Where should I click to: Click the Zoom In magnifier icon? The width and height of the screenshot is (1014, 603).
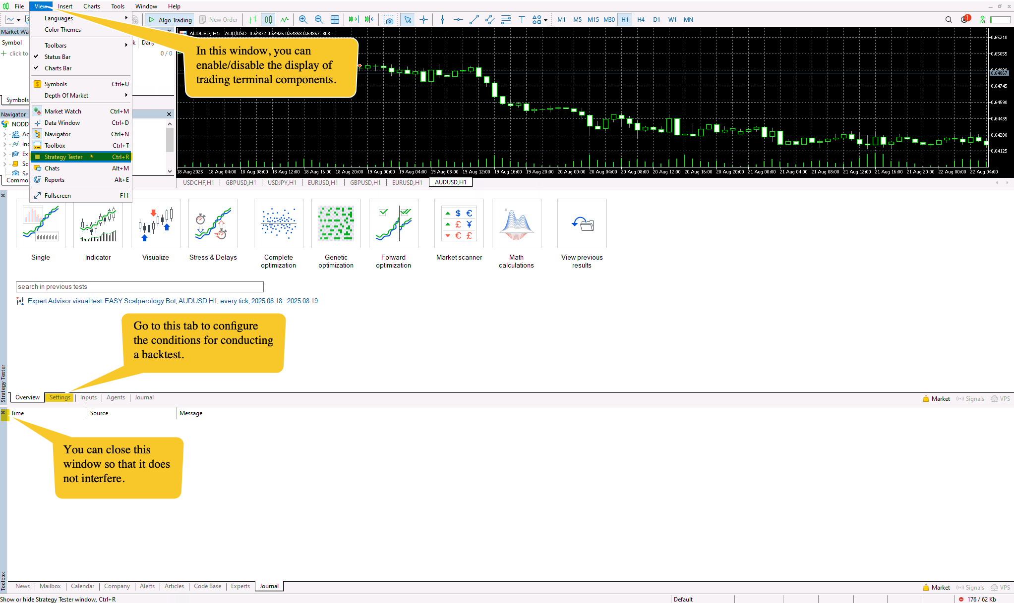click(303, 20)
